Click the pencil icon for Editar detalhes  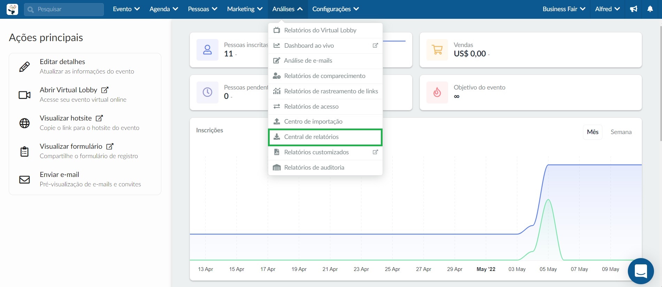pyautogui.click(x=24, y=67)
